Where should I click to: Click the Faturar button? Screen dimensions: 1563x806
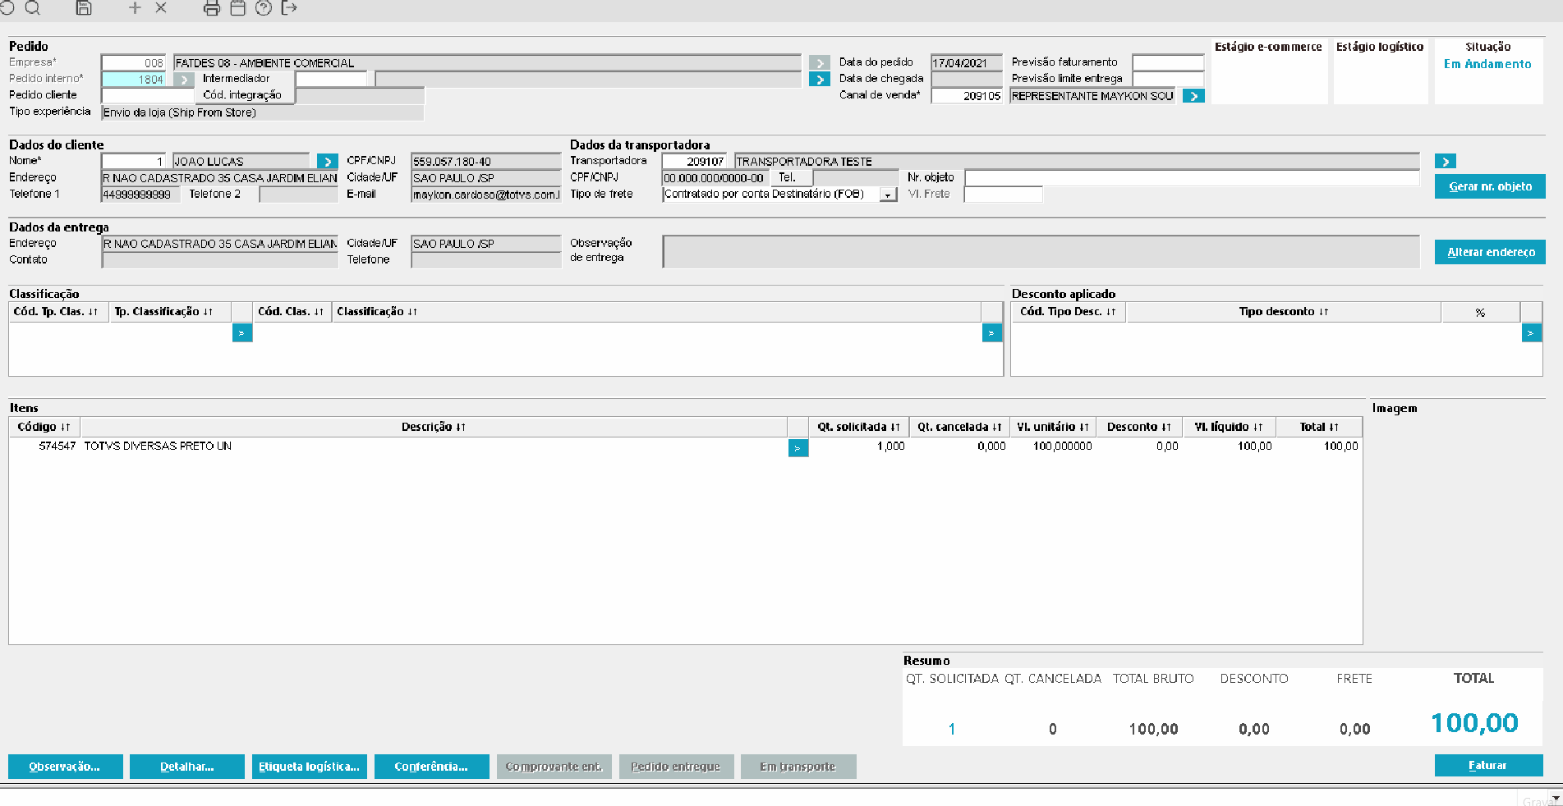(x=1488, y=765)
